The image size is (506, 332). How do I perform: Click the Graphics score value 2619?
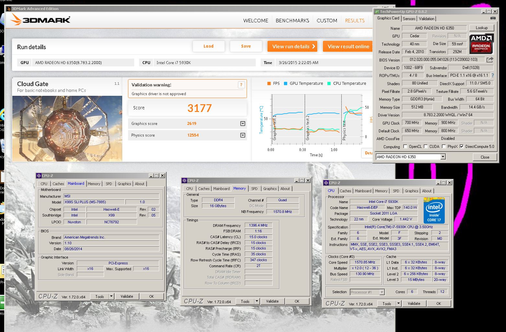pos(192,124)
